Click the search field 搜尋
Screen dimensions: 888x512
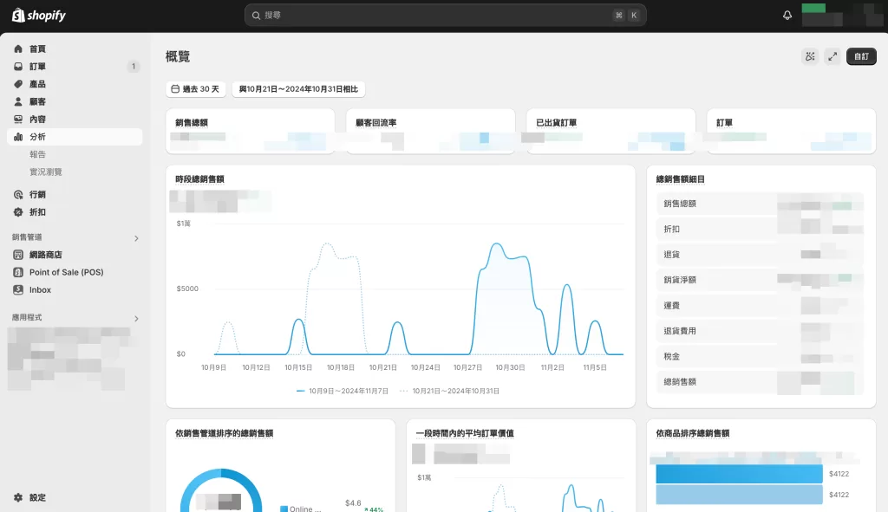click(x=445, y=16)
